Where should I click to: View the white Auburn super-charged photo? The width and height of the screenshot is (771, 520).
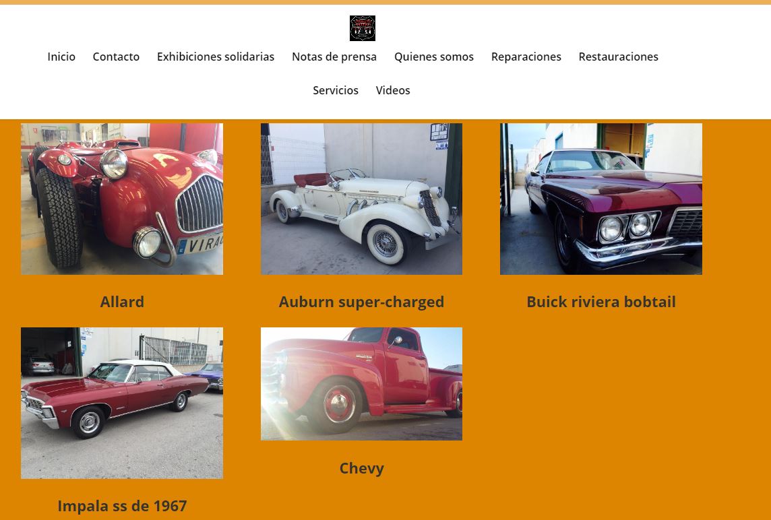tap(361, 199)
